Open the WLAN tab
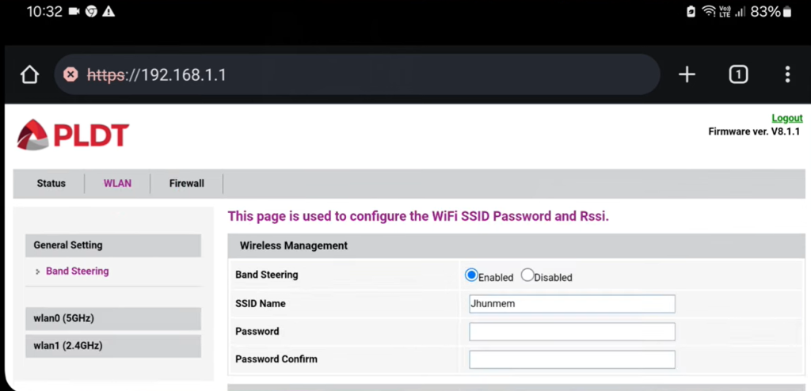Screen dimensions: 811x391 (x=117, y=184)
